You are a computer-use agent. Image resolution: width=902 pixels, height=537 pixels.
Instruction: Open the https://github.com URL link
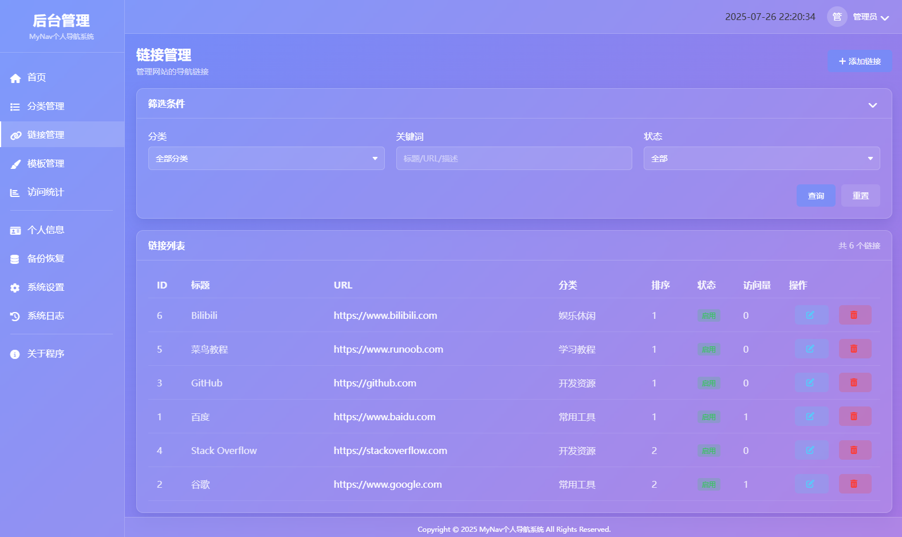pyautogui.click(x=375, y=383)
